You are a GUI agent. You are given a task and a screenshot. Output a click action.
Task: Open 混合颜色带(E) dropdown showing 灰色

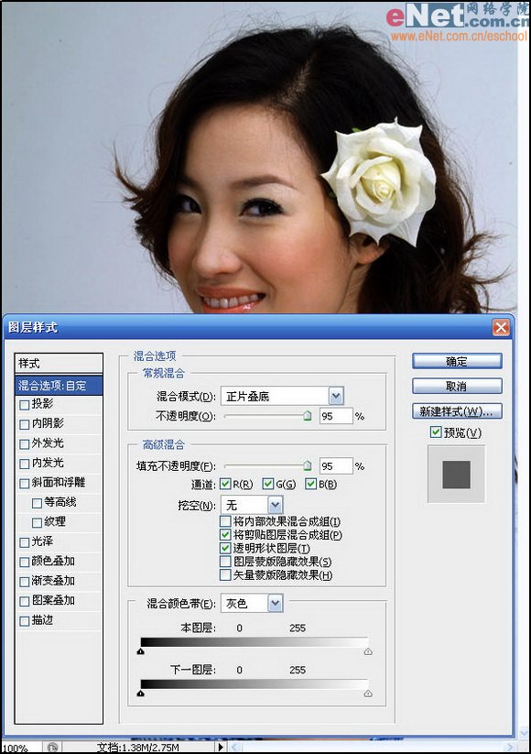pos(252,603)
